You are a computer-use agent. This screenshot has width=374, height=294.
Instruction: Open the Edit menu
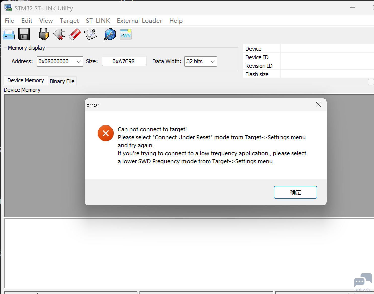[x=27, y=21]
